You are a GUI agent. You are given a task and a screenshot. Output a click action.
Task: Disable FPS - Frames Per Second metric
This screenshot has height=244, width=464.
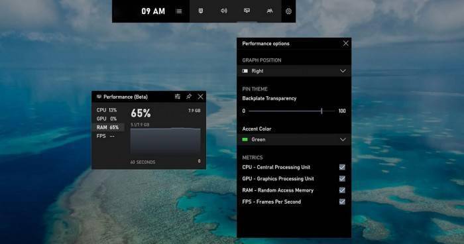[x=342, y=202]
